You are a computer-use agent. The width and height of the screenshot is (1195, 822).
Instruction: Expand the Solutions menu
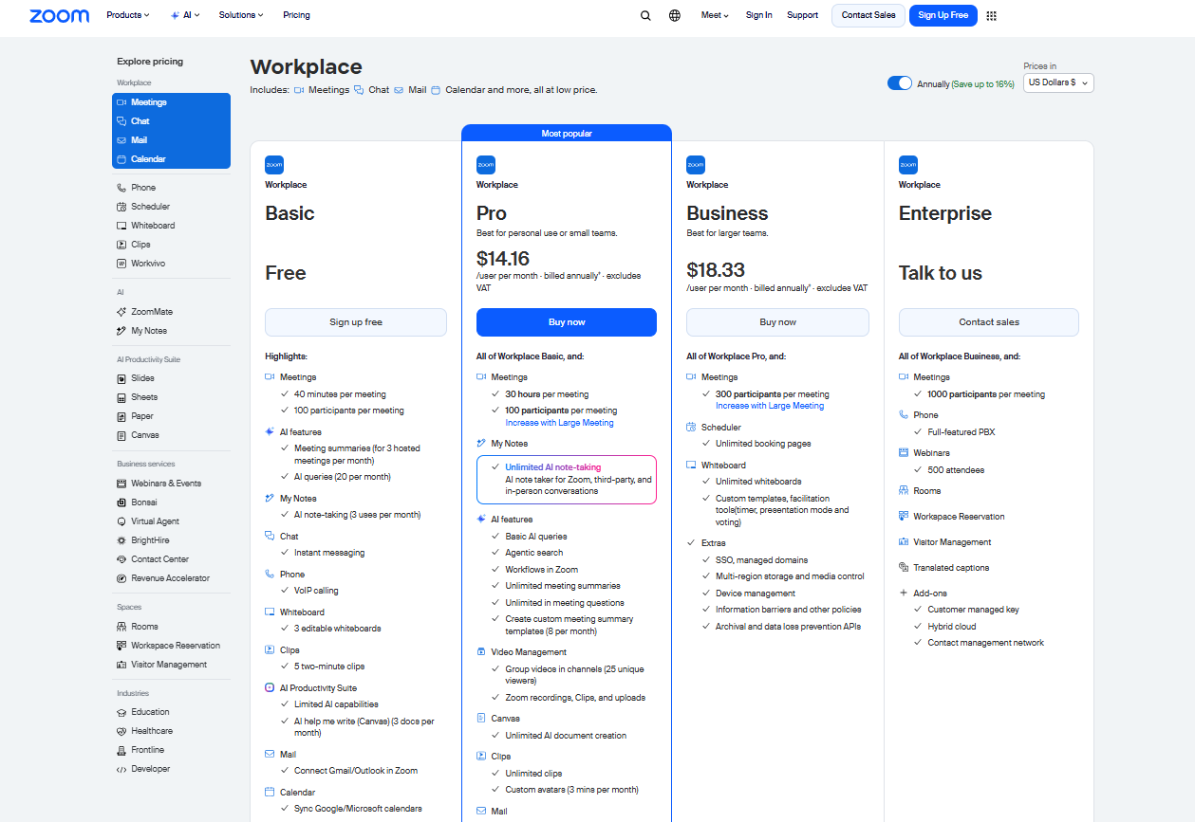pyautogui.click(x=241, y=15)
